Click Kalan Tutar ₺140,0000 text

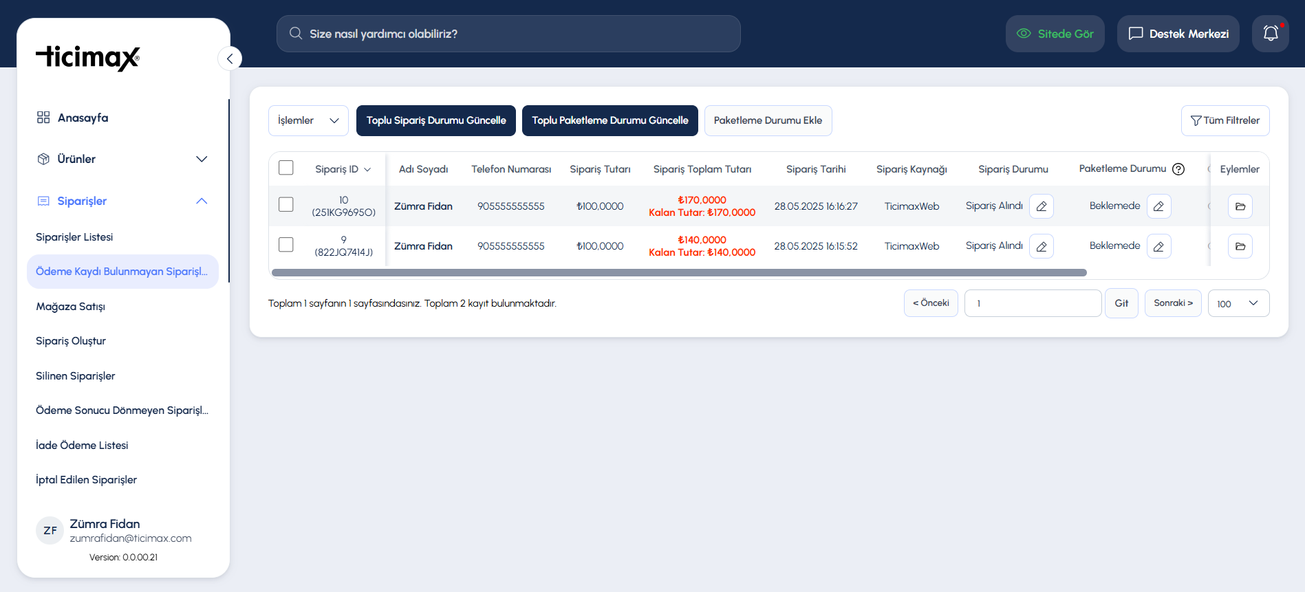pos(702,252)
